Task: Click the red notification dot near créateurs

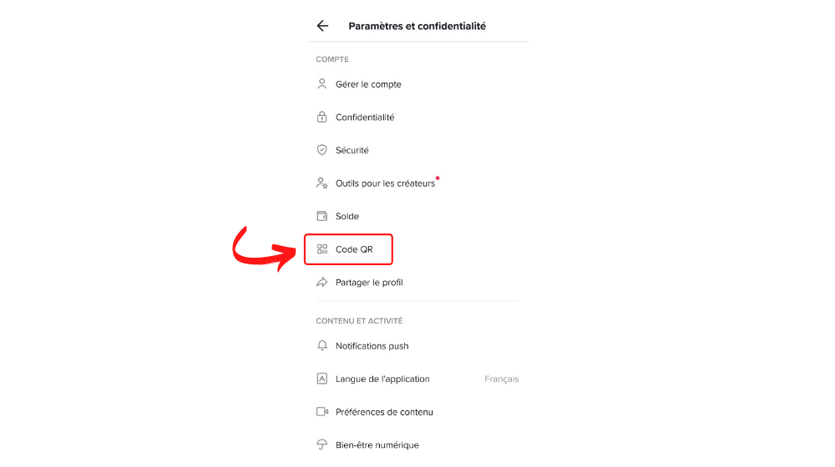Action: click(438, 178)
